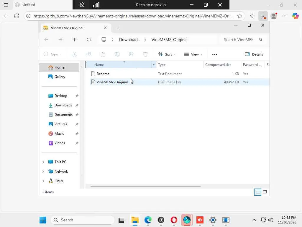The width and height of the screenshot is (302, 227).
Task: Open Documents in navigation pane
Action: (63, 115)
